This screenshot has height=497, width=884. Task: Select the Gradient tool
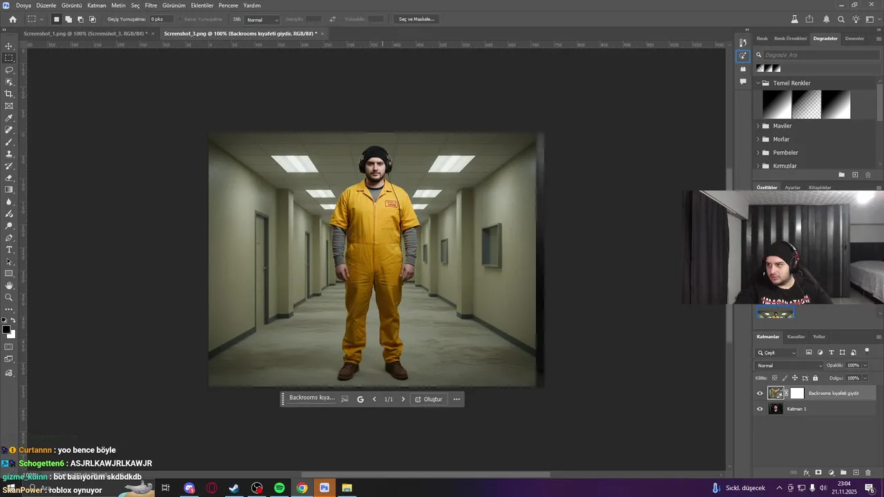pyautogui.click(x=9, y=190)
